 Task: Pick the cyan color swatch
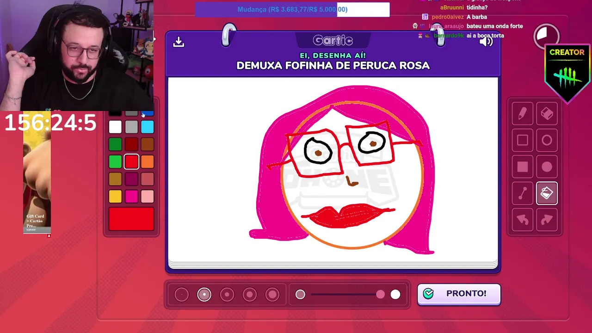[x=148, y=127]
